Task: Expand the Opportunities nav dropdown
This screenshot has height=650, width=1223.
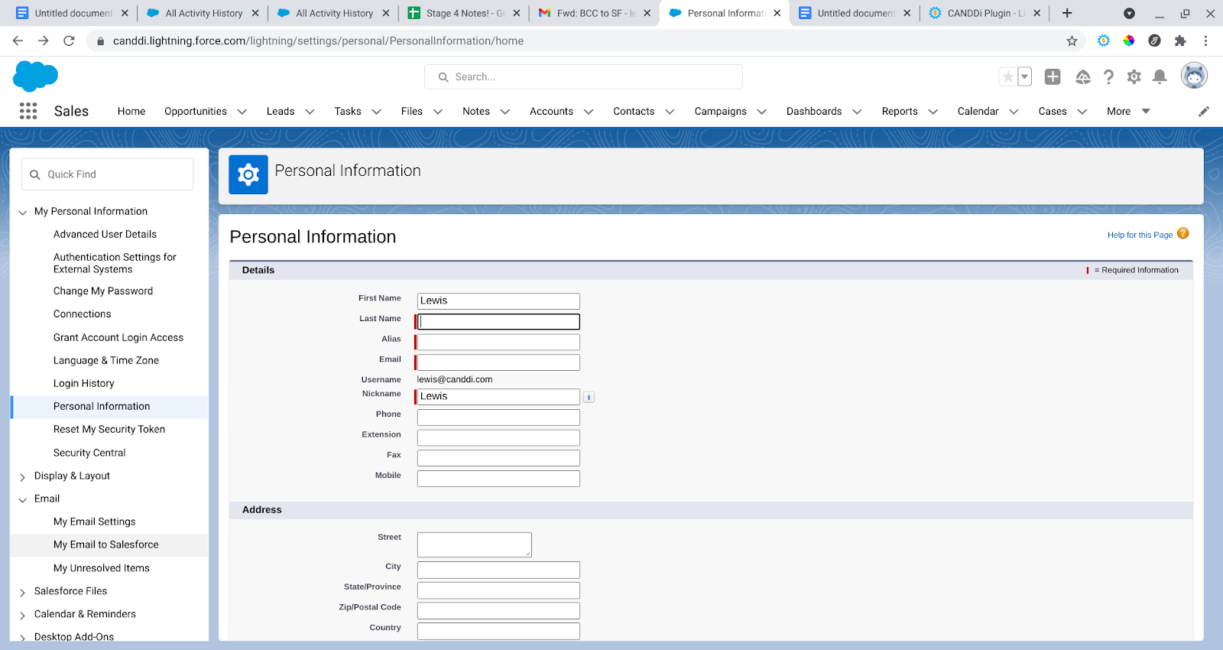Action: pos(242,112)
